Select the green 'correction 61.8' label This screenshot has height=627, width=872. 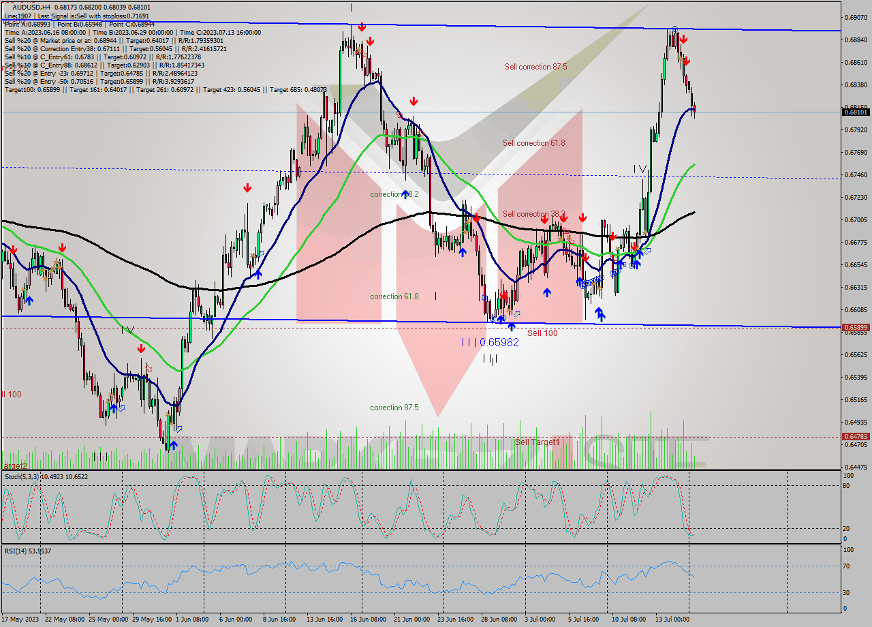[394, 296]
